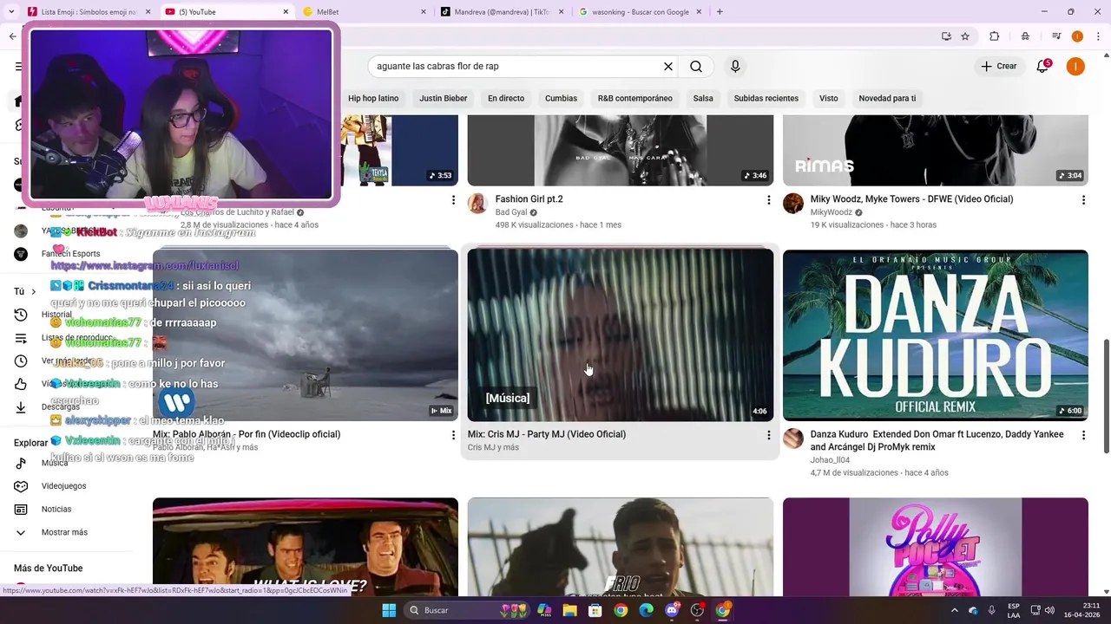
Task: Open Discord from taskbar
Action: tap(671, 610)
